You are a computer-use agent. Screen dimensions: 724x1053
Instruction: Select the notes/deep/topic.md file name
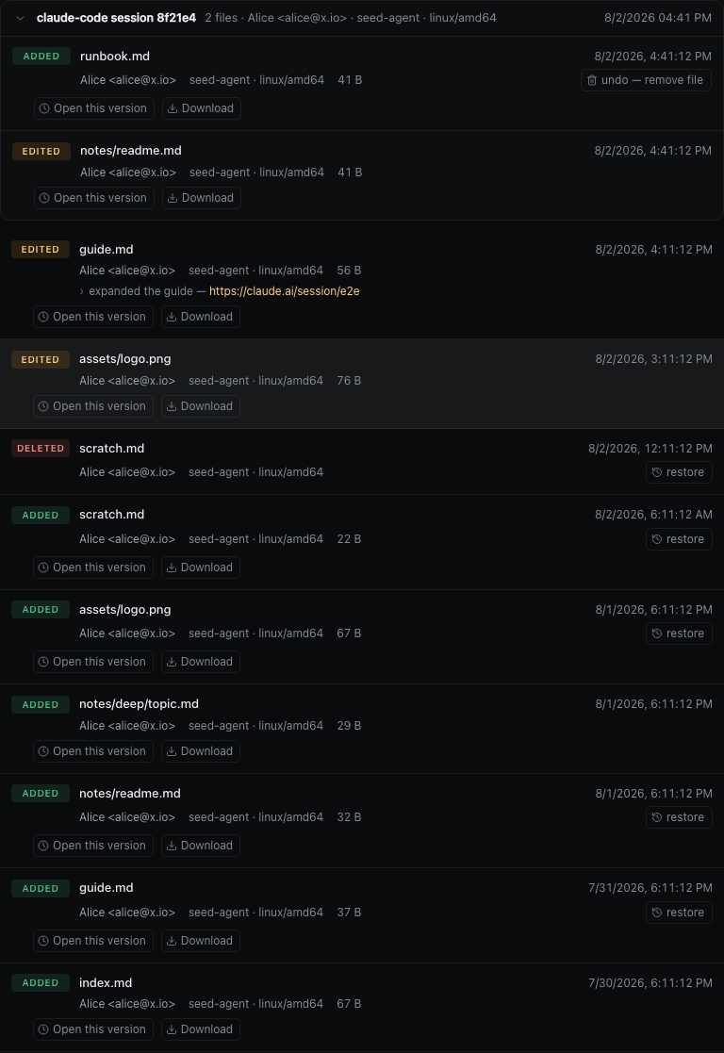(x=139, y=704)
